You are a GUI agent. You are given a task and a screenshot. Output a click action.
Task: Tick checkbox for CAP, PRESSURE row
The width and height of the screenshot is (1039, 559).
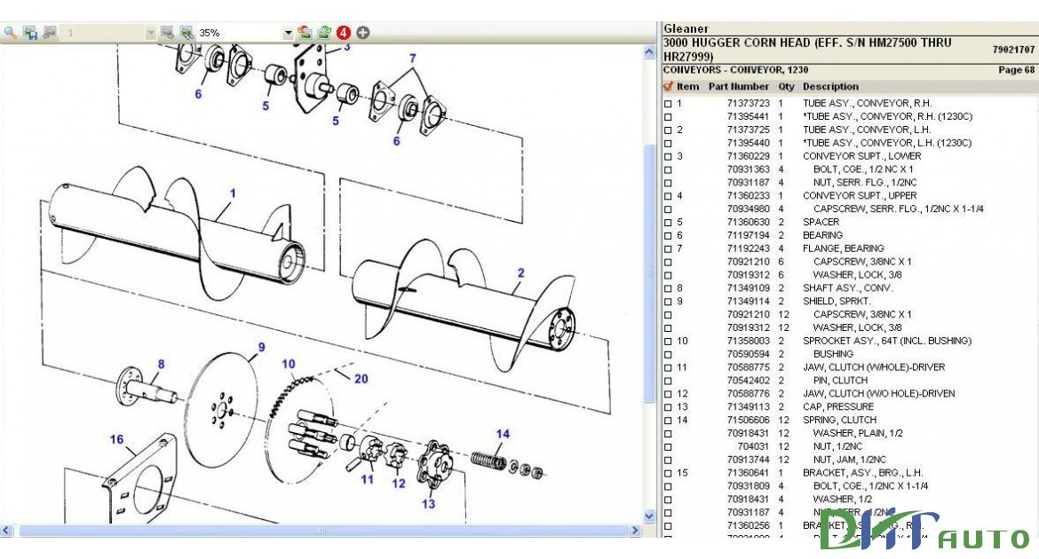668,407
